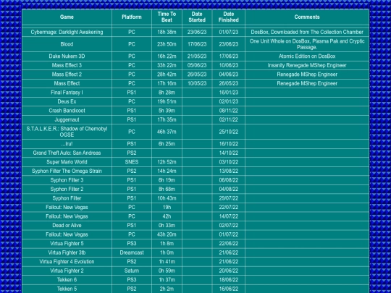Click the 20/06/22 date finished cell
The image size is (391, 293).
(228, 271)
